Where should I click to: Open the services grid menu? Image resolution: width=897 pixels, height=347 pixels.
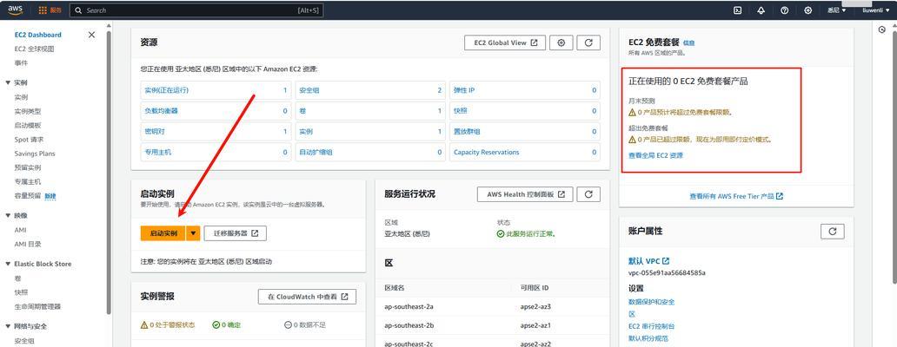pyautogui.click(x=50, y=10)
